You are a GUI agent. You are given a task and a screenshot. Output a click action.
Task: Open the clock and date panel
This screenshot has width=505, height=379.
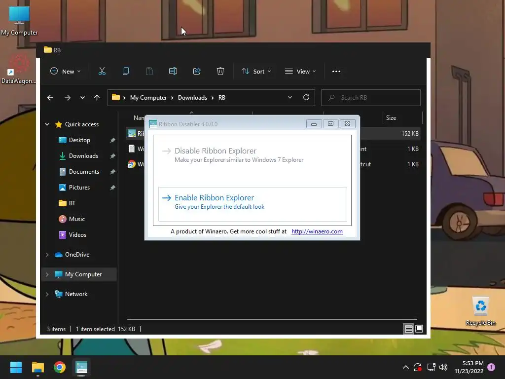(469, 367)
